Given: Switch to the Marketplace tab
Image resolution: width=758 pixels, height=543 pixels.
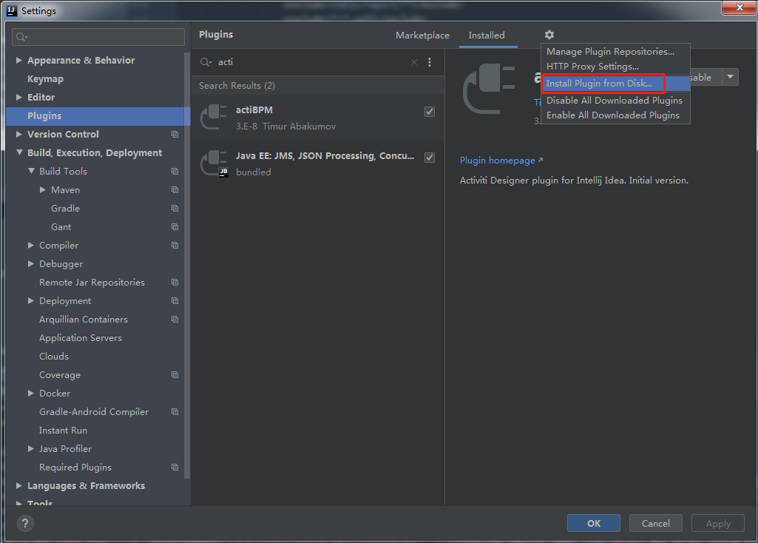Looking at the screenshot, I should click(x=422, y=36).
